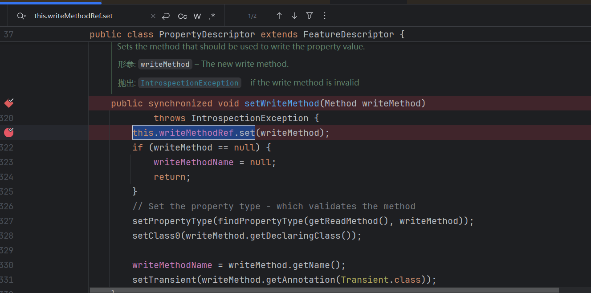Click the IntrospectionException doc link
The width and height of the screenshot is (591, 293).
(x=189, y=83)
